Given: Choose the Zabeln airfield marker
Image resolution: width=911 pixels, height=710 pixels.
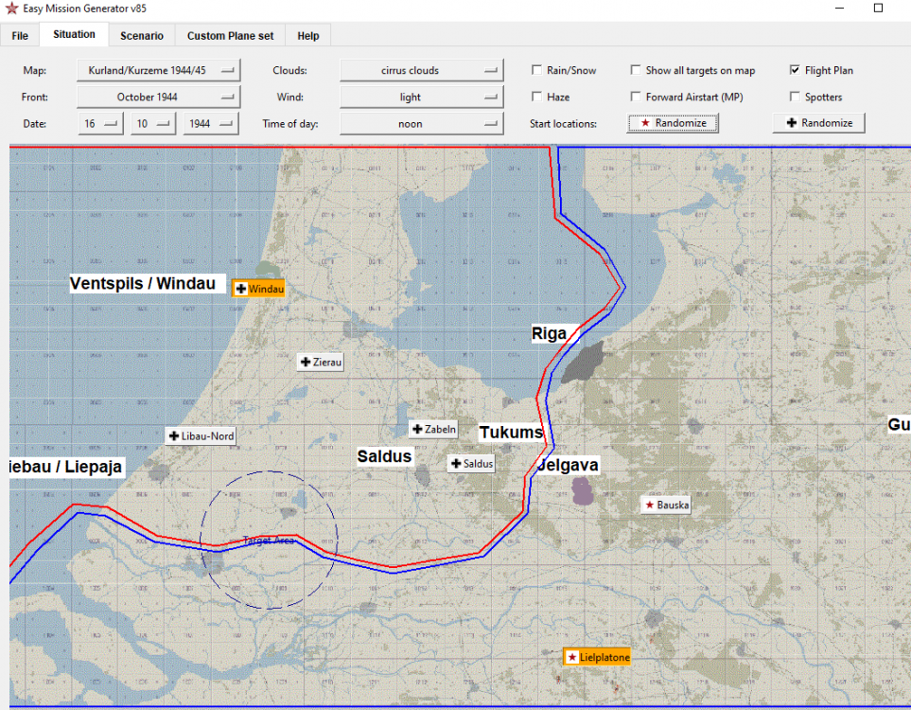Looking at the screenshot, I should 433,429.
